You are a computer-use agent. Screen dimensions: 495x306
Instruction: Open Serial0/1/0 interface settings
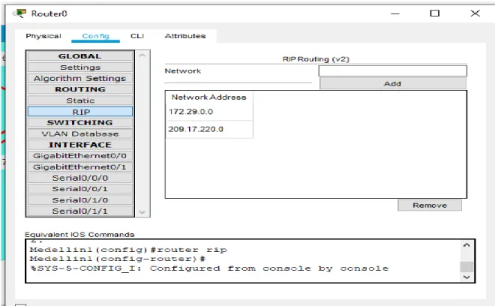point(79,200)
